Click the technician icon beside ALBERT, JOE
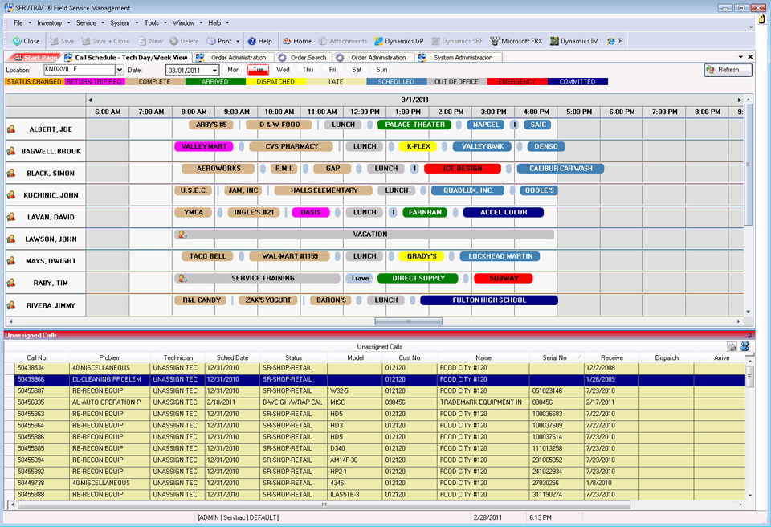The image size is (771, 527). pyautogui.click(x=10, y=129)
